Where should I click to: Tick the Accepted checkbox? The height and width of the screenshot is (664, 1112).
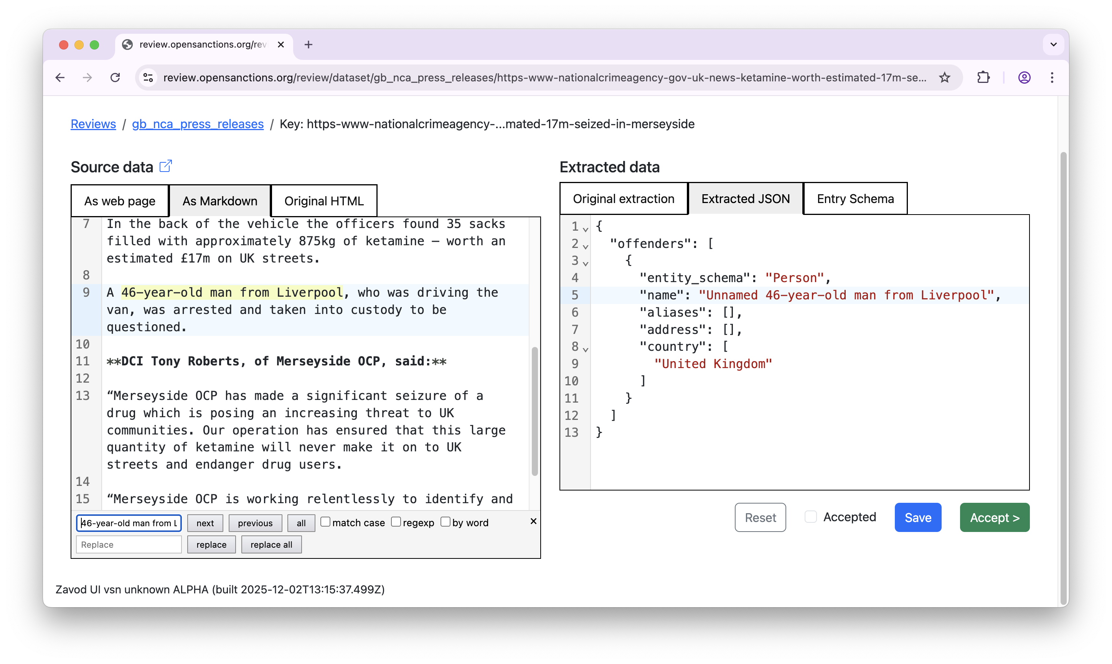[x=810, y=517]
